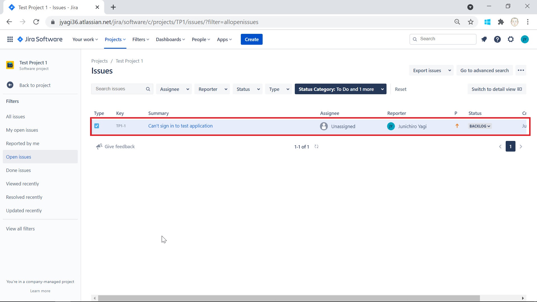Open the user profile avatar menu
Image resolution: width=537 pixels, height=302 pixels.
click(525, 39)
